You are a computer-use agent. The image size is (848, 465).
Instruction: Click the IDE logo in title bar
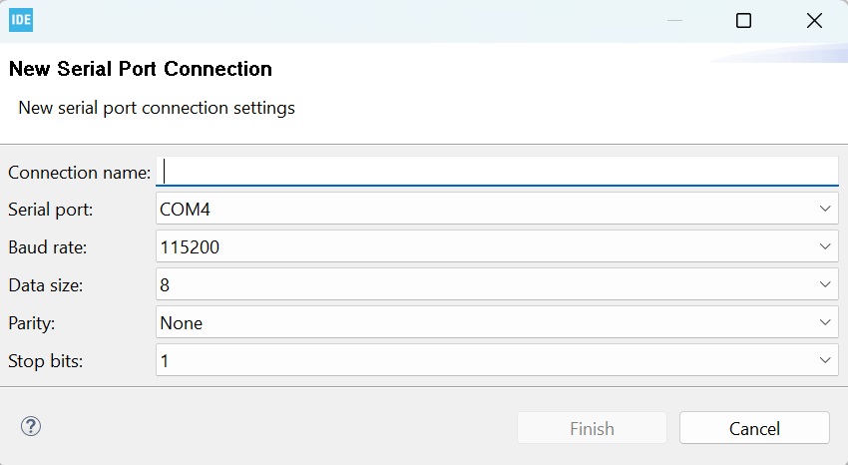21,20
